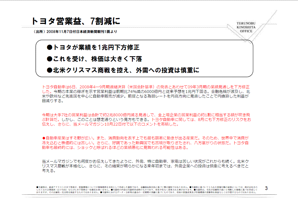Screen dimensions: 298x210
Task: Select the source line 2008年11月7日付日本経済新聞
Action: pyautogui.click(x=75, y=32)
